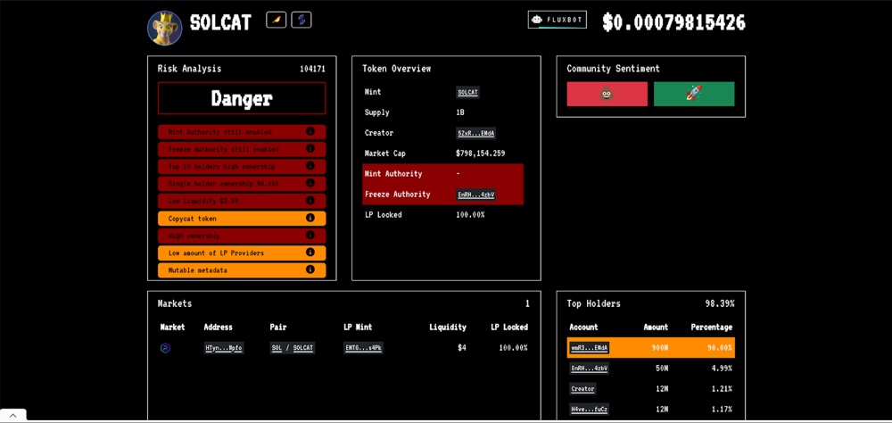Open the SOLCAT mint address link
The width and height of the screenshot is (892, 423).
click(x=468, y=92)
